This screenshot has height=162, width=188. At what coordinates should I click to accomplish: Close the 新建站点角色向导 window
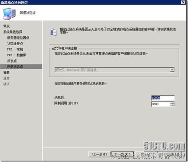[x=183, y=2]
